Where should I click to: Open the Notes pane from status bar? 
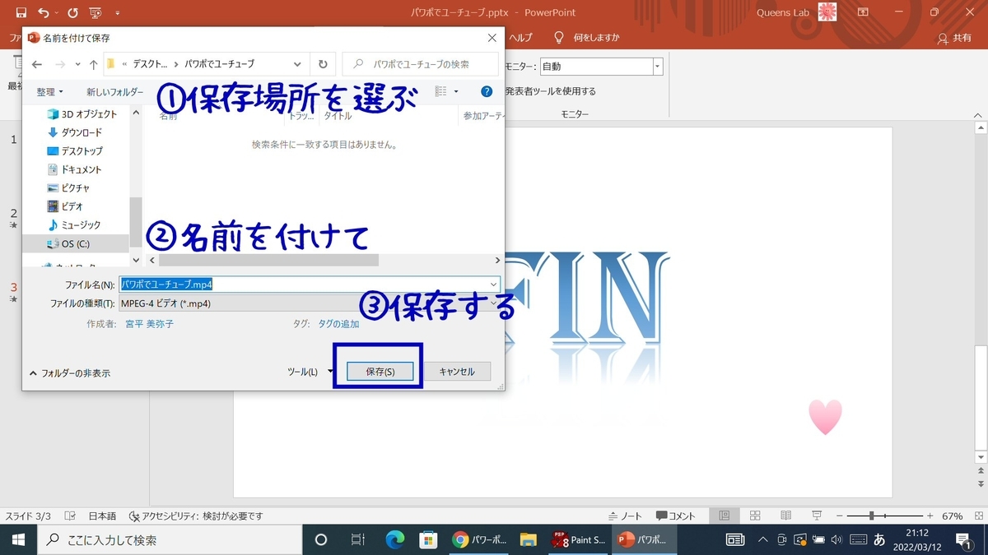tap(624, 516)
